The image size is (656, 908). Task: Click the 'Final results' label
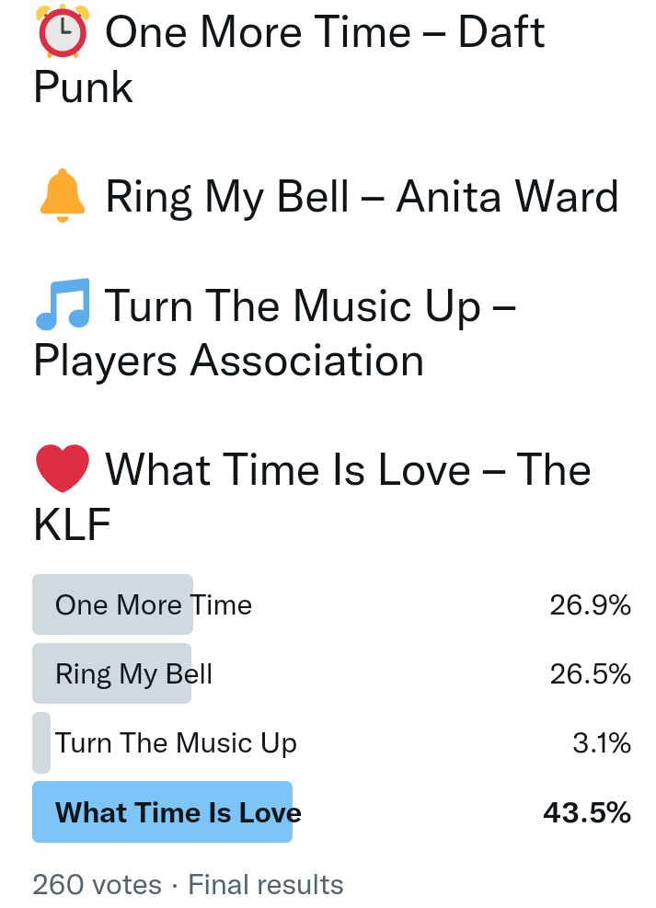266,885
